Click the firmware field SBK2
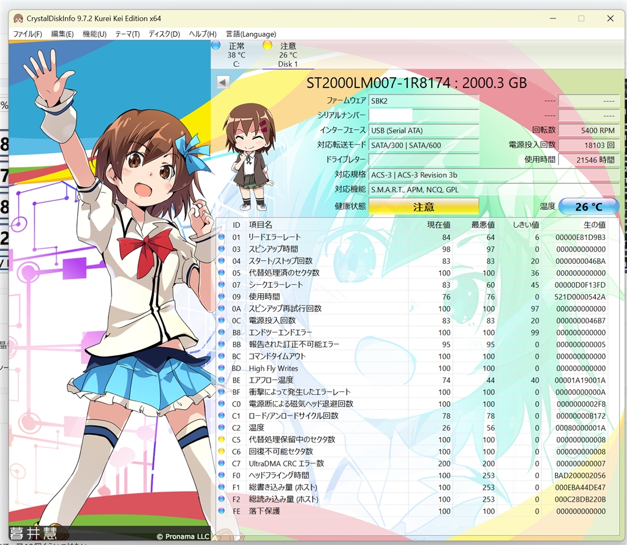 pos(424,101)
